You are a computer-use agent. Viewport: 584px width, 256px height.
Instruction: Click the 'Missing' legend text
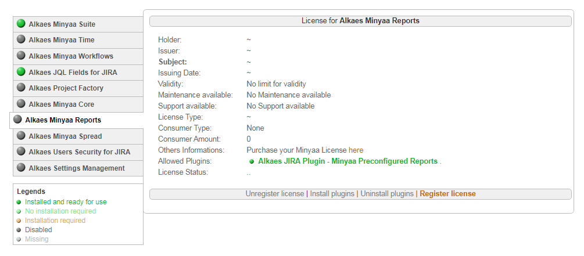37,239
